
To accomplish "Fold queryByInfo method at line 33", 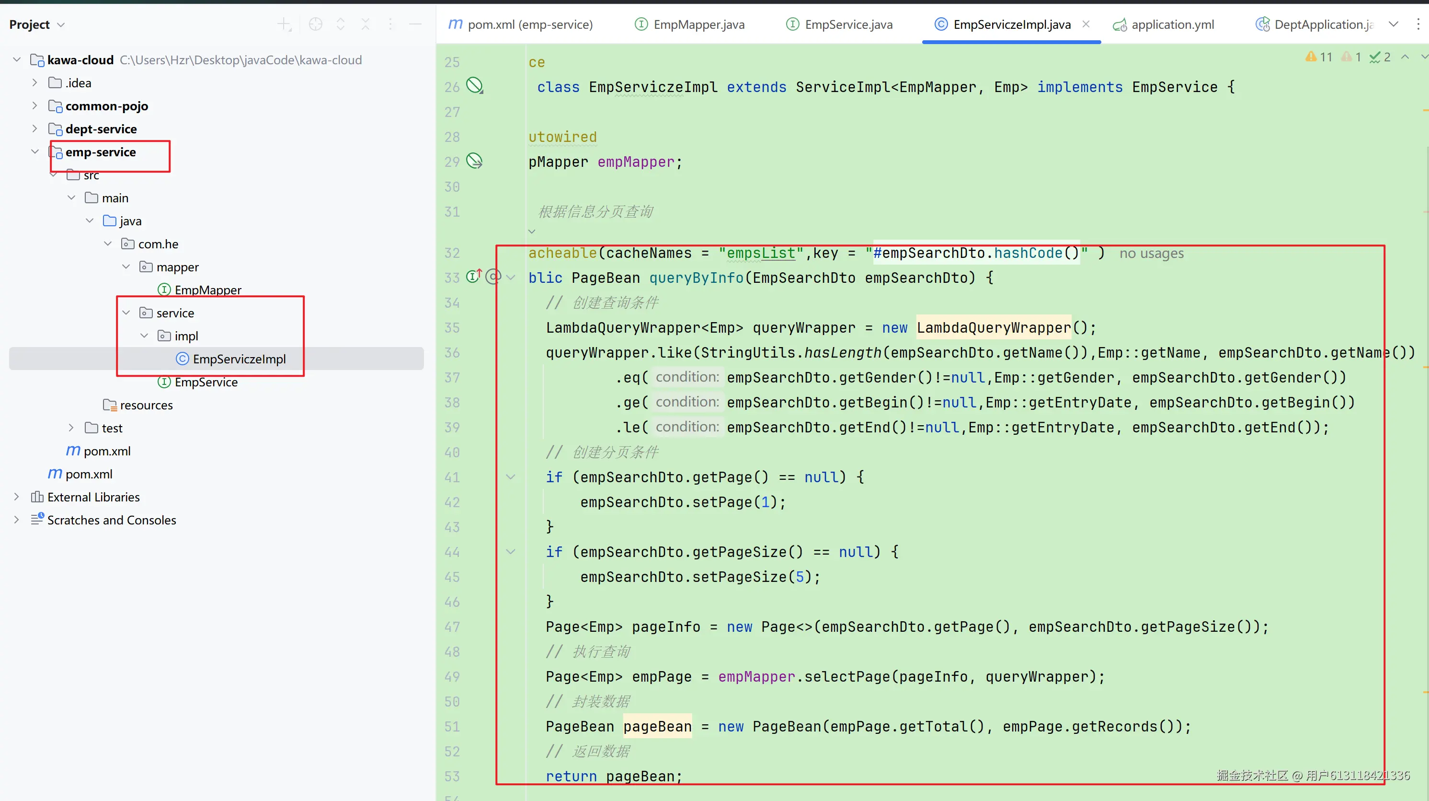I will (511, 277).
